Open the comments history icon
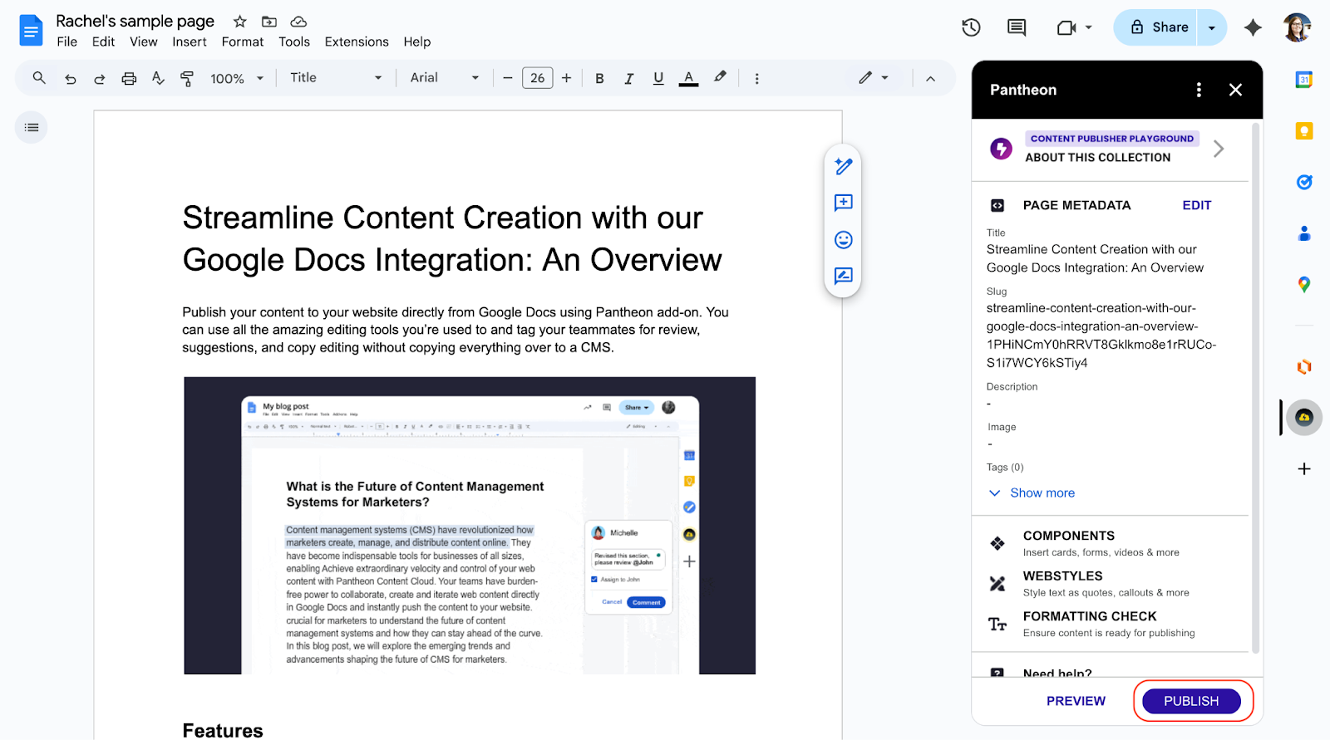The image size is (1330, 740). (x=1016, y=27)
